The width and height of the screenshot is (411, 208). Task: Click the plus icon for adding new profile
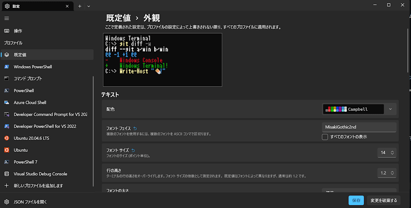(x=7, y=185)
